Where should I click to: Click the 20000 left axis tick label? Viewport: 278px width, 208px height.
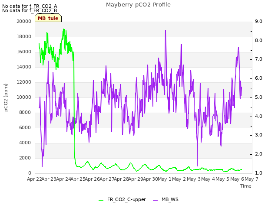pyautogui.click(x=24, y=21)
